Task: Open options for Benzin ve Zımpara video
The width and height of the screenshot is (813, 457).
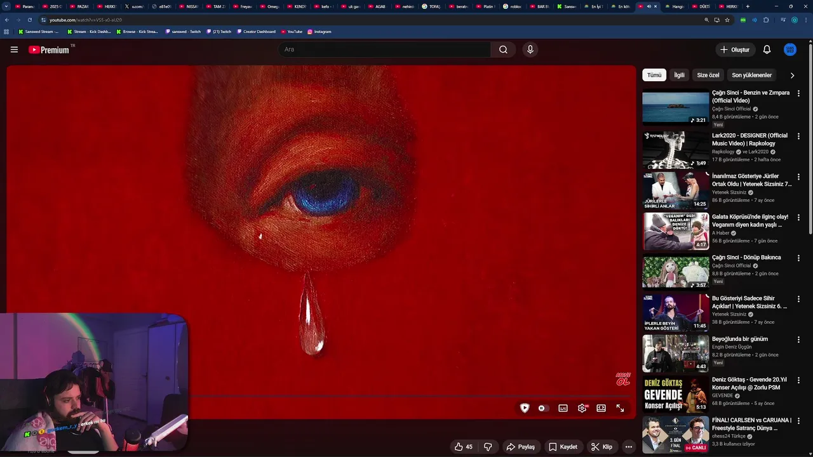Action: tap(798, 93)
